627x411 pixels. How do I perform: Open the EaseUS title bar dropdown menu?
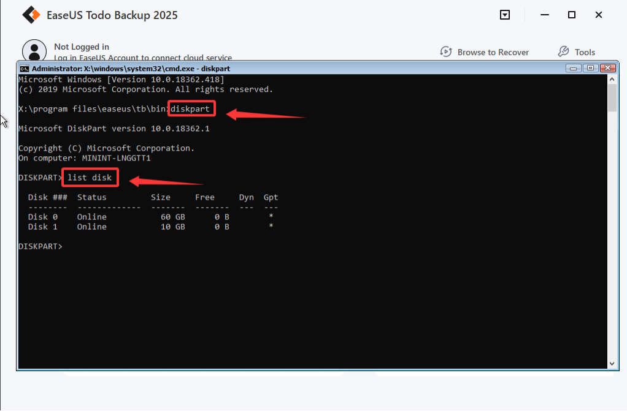pos(505,15)
